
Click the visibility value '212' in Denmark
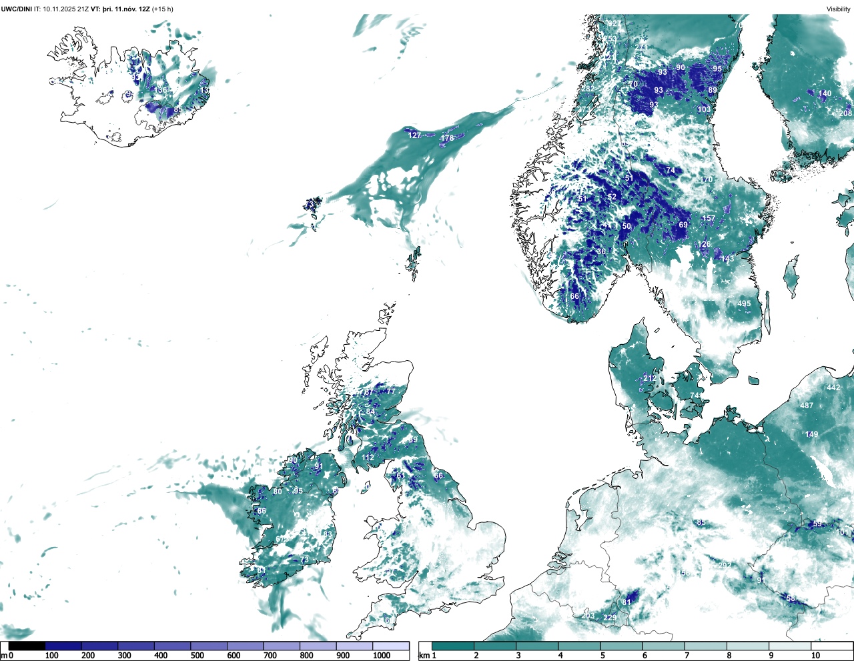point(650,378)
